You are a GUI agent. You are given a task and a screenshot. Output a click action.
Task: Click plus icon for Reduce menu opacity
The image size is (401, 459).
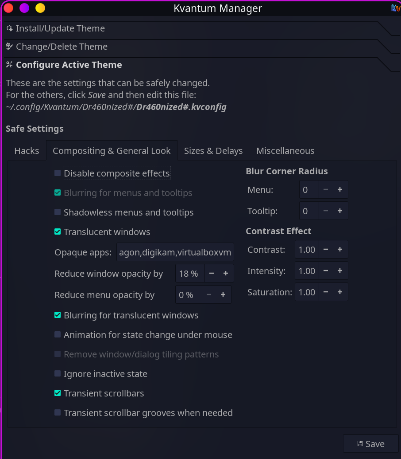click(x=223, y=295)
